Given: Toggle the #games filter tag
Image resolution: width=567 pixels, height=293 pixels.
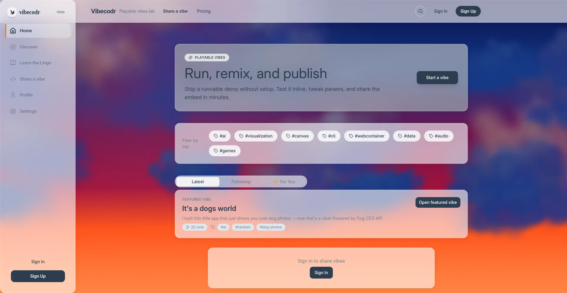Looking at the screenshot, I should 225,151.
